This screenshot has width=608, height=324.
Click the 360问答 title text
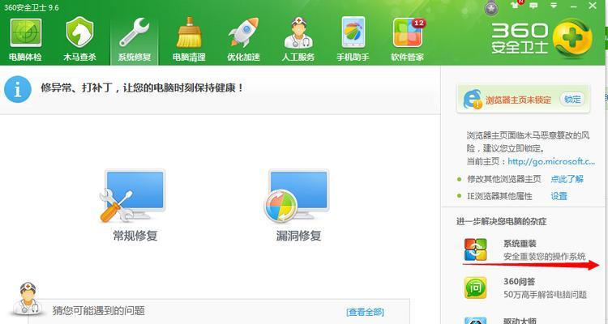pyautogui.click(x=519, y=282)
